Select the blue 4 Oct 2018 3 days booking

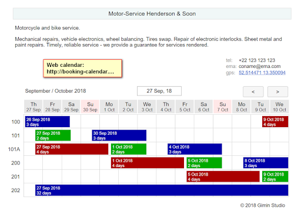coord(195,149)
